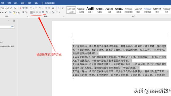Open navigation pane options dropdown arrow
The height and width of the screenshot is (96, 171).
tap(9, 21)
